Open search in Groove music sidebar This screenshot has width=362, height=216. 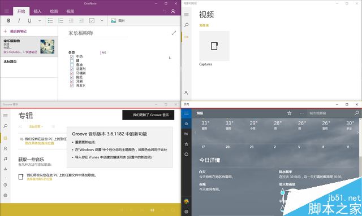(6, 126)
